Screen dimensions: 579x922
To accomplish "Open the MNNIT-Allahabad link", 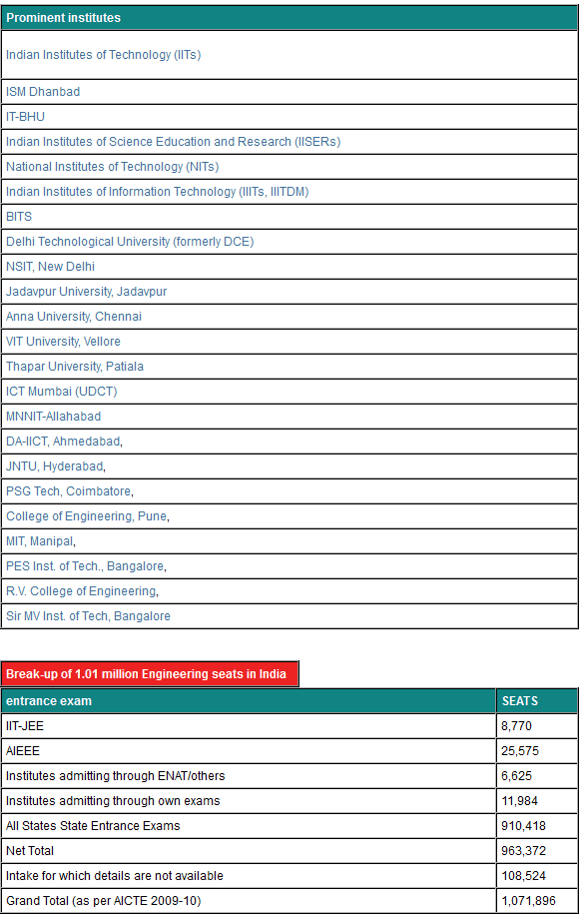I will click(54, 417).
